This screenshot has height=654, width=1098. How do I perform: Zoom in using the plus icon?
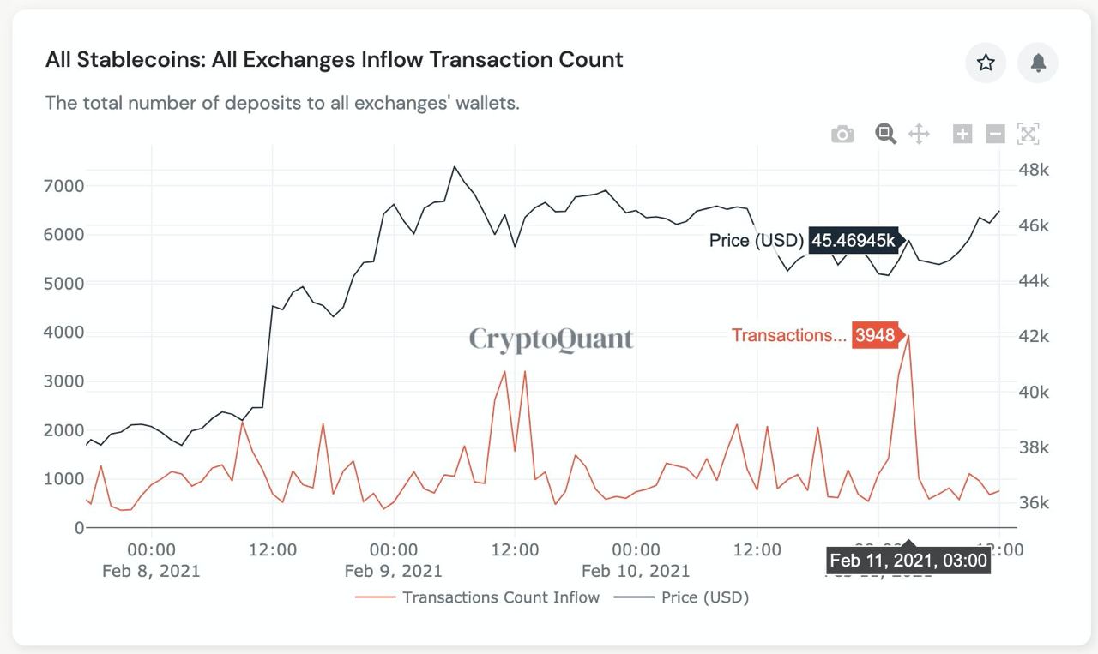pyautogui.click(x=962, y=134)
